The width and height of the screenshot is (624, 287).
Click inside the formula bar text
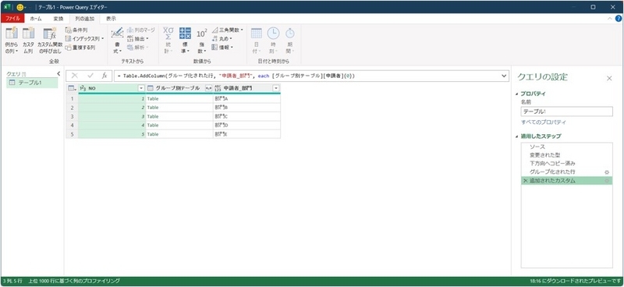(x=238, y=76)
